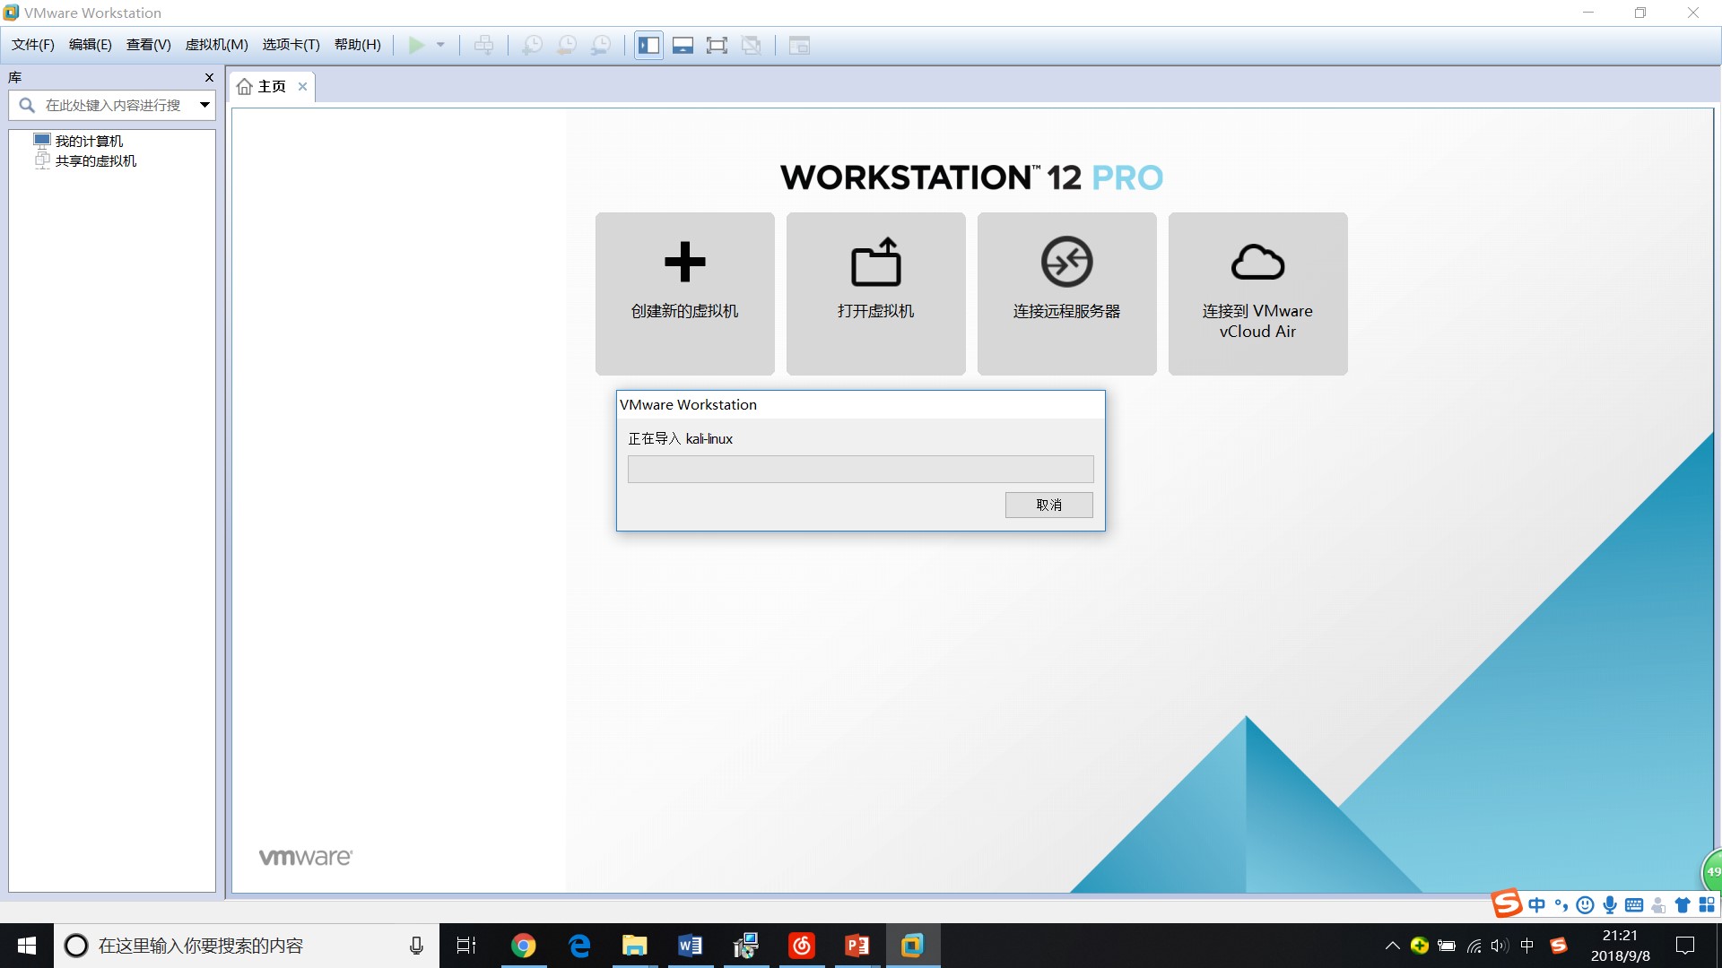
Task: Click the kali-linux import progress bar
Action: [860, 469]
